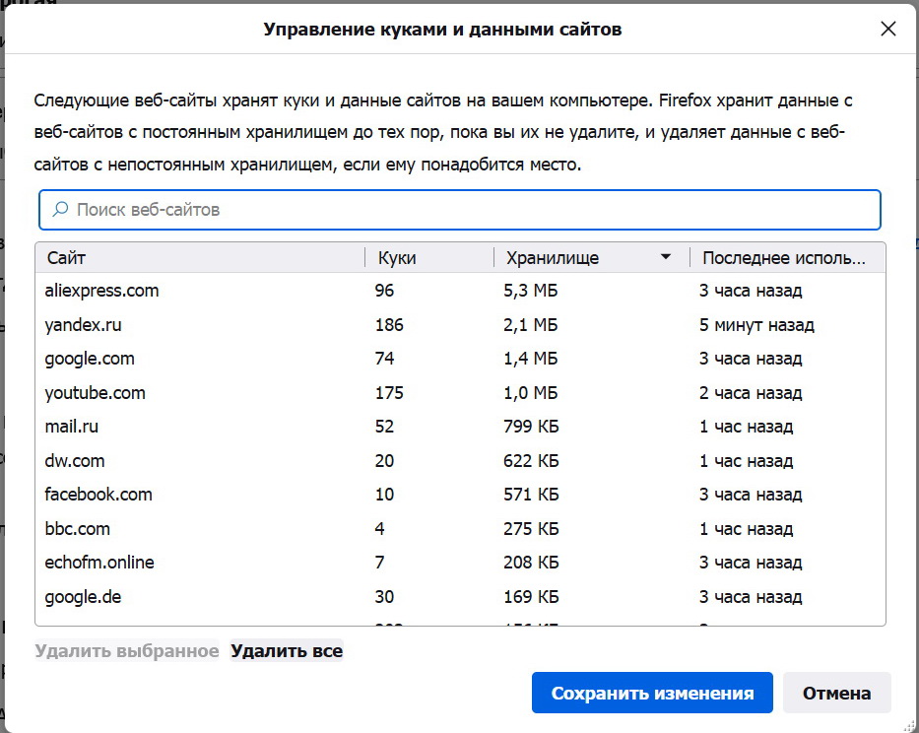Select the yandex.ru row
This screenshot has width=919, height=733.
pos(460,324)
